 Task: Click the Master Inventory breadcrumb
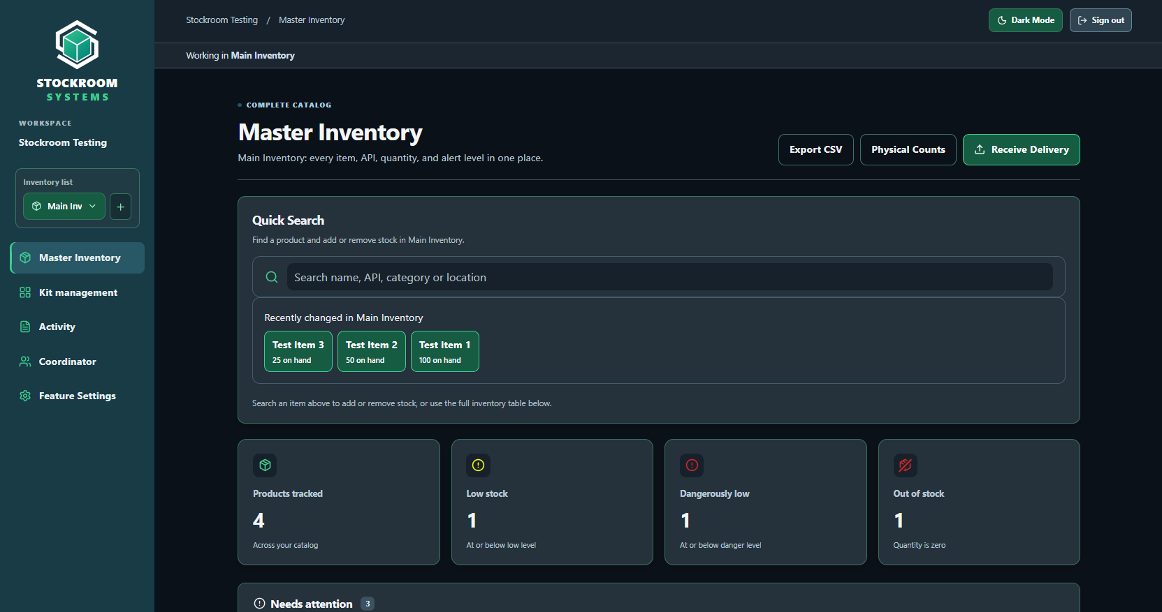point(312,20)
